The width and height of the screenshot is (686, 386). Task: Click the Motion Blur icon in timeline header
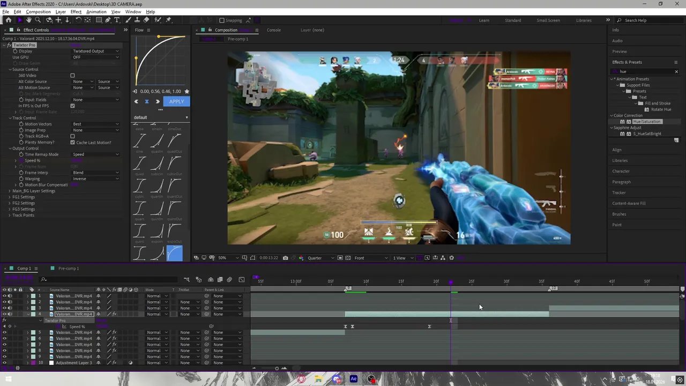[229, 279]
